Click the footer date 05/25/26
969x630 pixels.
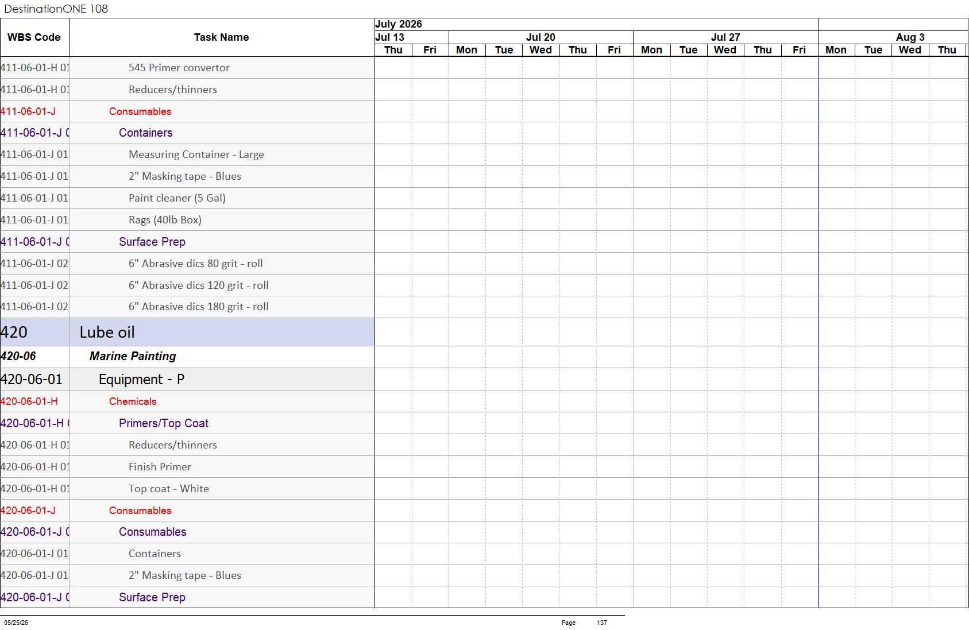coord(16,623)
